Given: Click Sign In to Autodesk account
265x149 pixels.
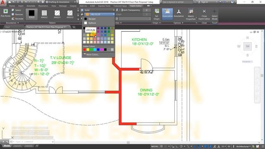Looking at the screenshot, I should click(203, 2).
